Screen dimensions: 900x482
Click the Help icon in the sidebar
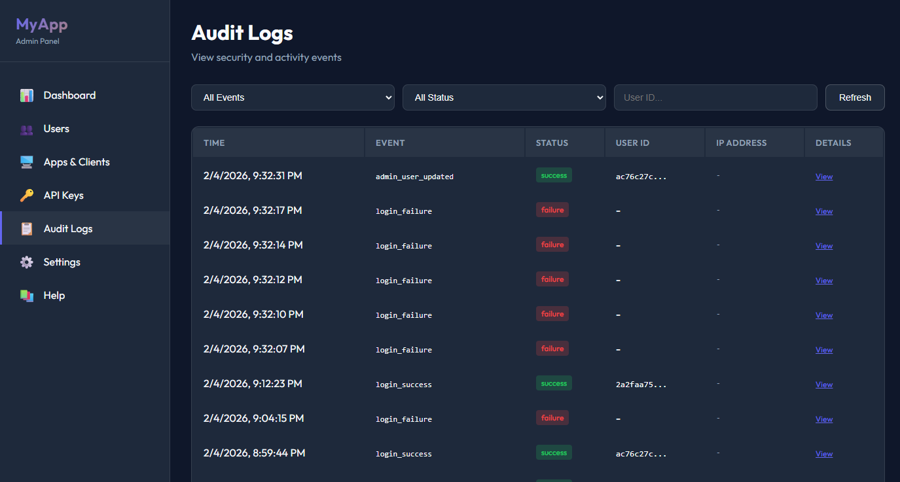(26, 295)
